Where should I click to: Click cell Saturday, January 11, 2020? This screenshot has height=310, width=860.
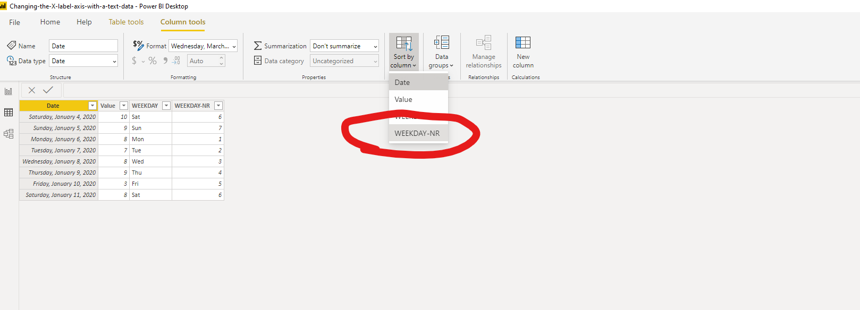coord(59,195)
